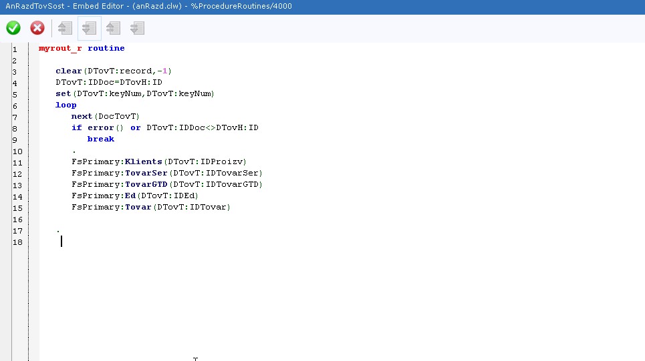Screen dimensions: 645x361
Task: Click on the 'clear(DTovT:record,-1)' line
Action: 114,71
